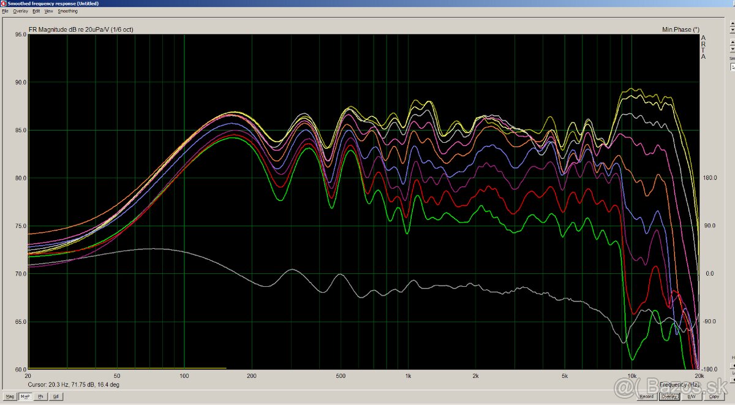
Task: Click the Overlay button at bottom right
Action: point(669,396)
